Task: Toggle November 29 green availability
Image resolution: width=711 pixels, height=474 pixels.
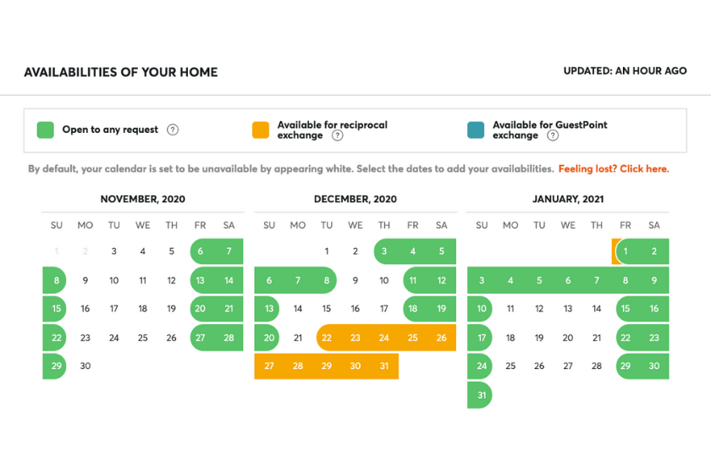Action: 57,367
